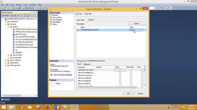Click the Open File folder icon in toolbar
This screenshot has height=110, width=197.
coord(13,8)
